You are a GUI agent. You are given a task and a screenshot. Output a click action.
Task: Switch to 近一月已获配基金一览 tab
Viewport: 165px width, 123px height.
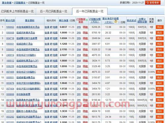coord(53,11)
